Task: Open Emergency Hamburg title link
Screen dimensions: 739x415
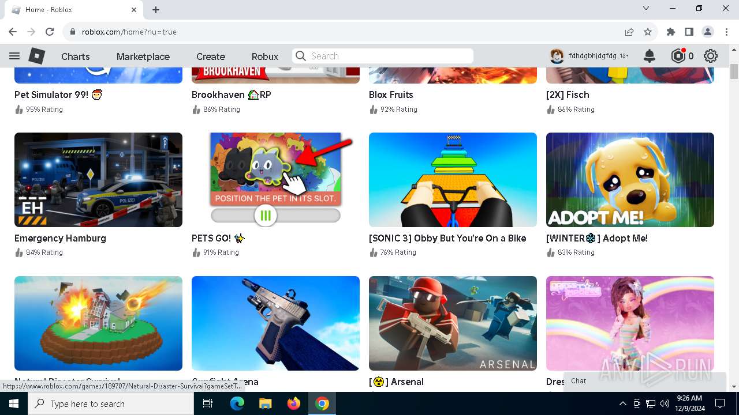Action: coord(60,238)
